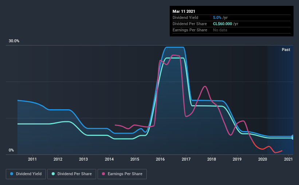
Task: Click the 2016 x-axis label
Action: point(160,159)
